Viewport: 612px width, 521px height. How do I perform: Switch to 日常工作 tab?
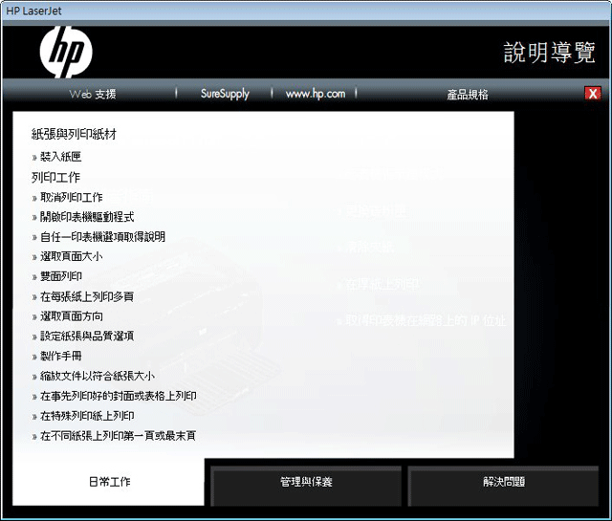[108, 482]
